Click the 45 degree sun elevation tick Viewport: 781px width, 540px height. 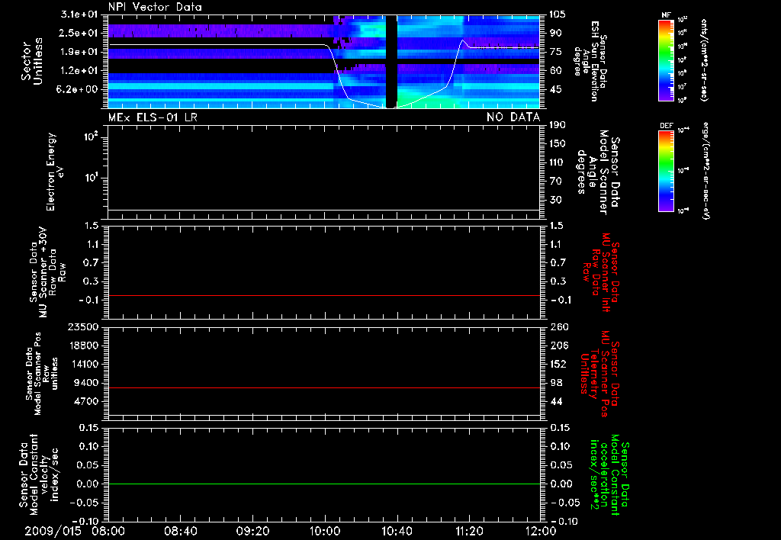[555, 89]
